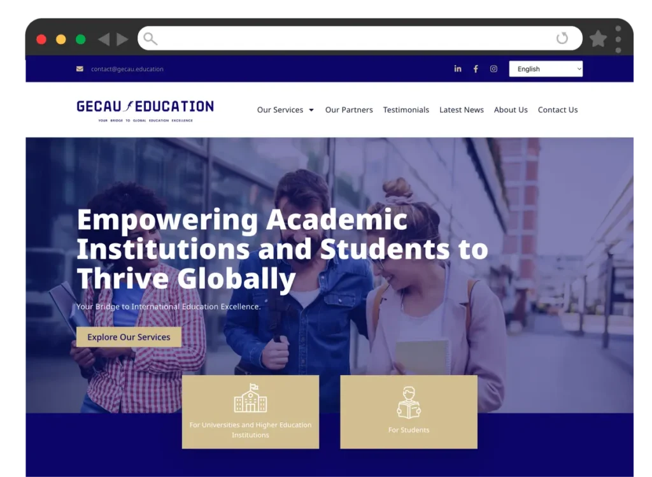Visit the About Us page
The height and width of the screenshot is (477, 652).
point(511,110)
